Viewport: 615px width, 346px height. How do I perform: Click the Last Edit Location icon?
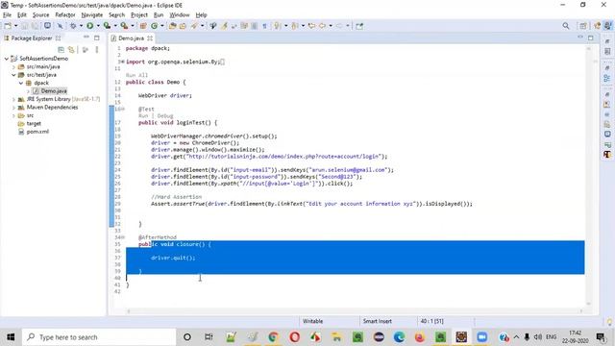coord(311,26)
